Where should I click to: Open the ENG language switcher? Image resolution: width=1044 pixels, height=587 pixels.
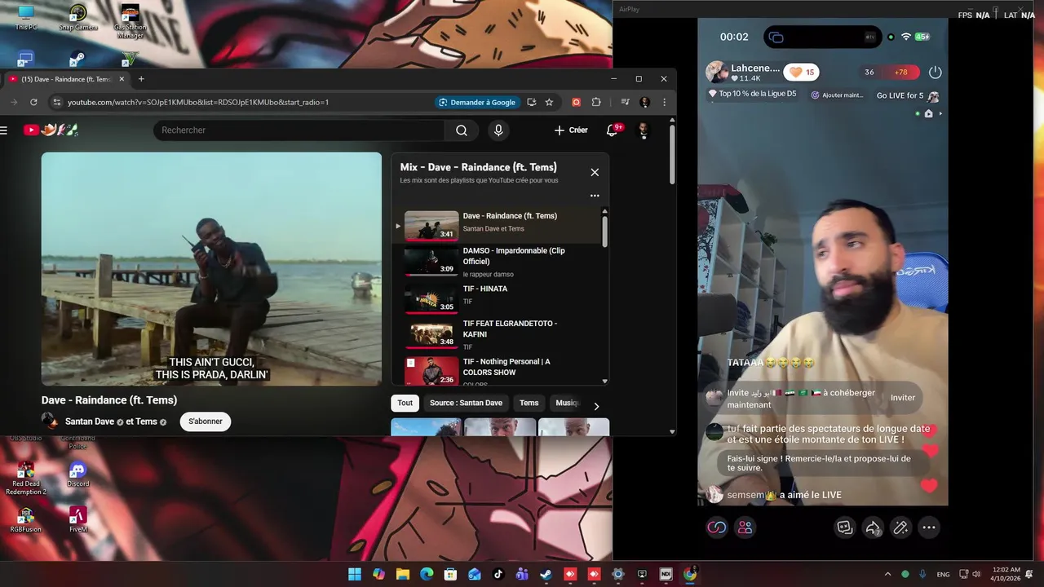(943, 574)
